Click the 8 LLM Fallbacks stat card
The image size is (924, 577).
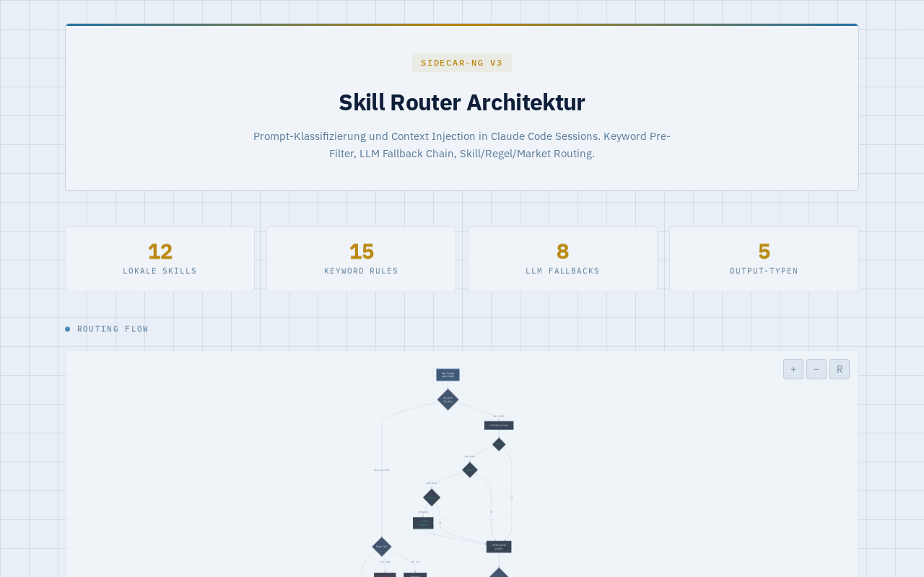tap(562, 259)
